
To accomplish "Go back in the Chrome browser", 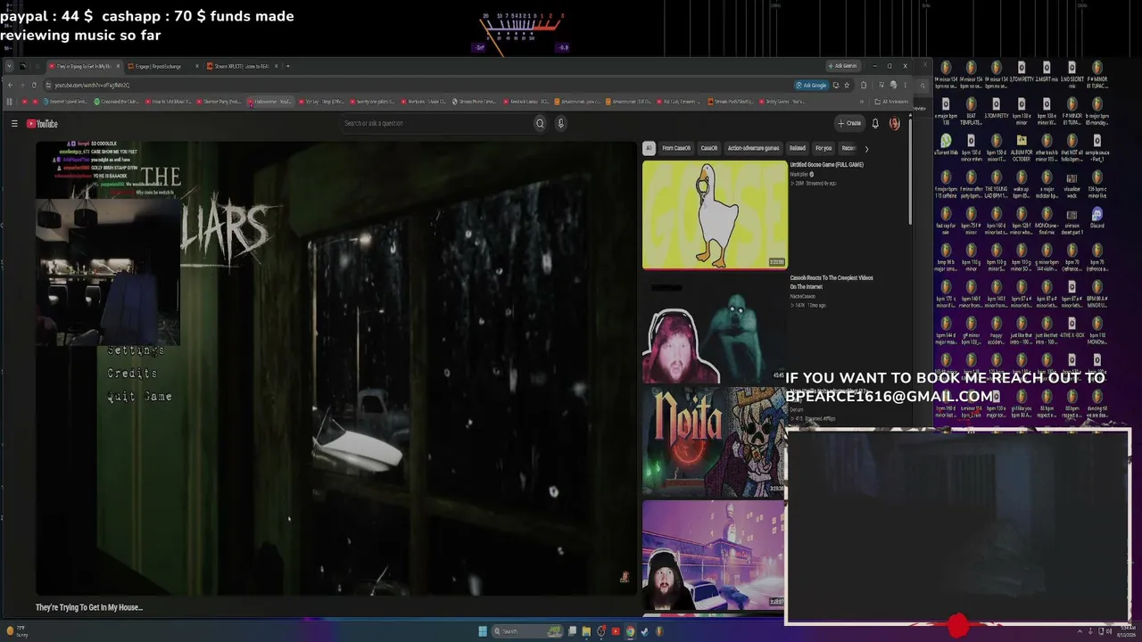I will point(10,86).
